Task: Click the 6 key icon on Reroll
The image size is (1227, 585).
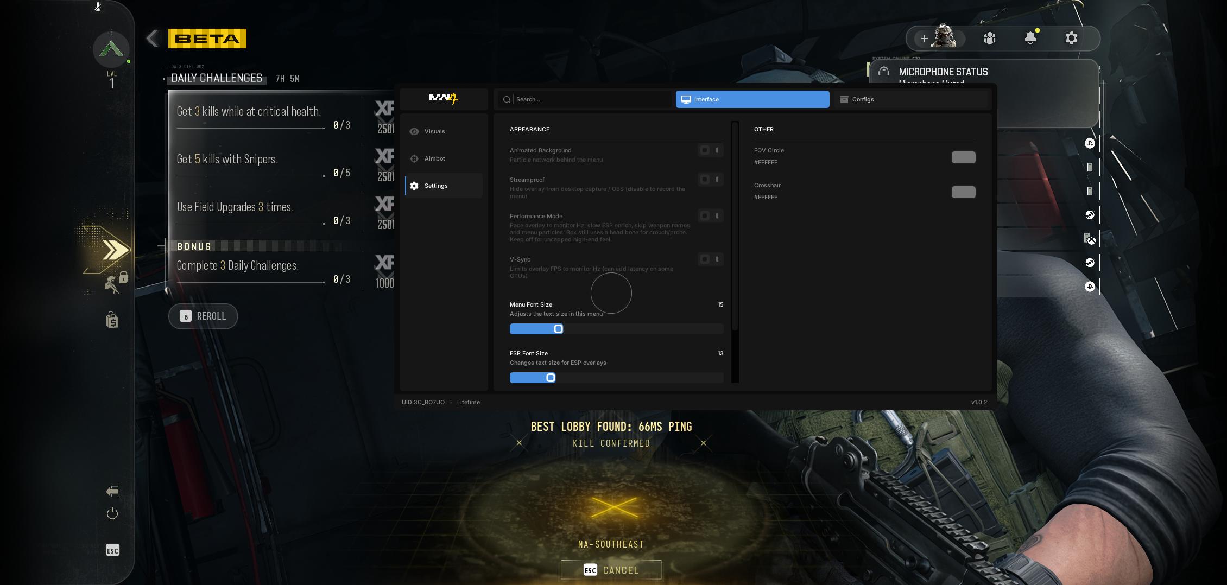Action: tap(186, 316)
